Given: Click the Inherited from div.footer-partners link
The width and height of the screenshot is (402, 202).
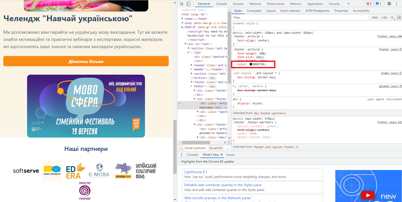Looking at the screenshot, I should click(270, 113).
